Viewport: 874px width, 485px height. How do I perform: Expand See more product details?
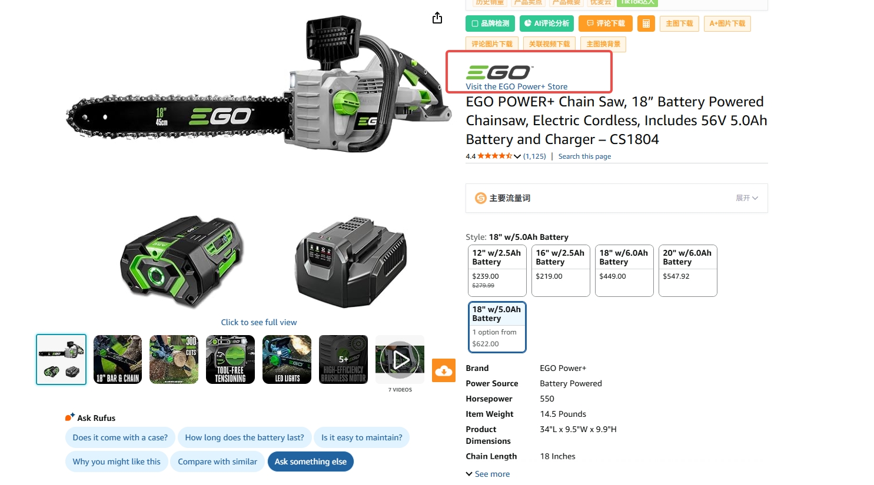coord(488,474)
